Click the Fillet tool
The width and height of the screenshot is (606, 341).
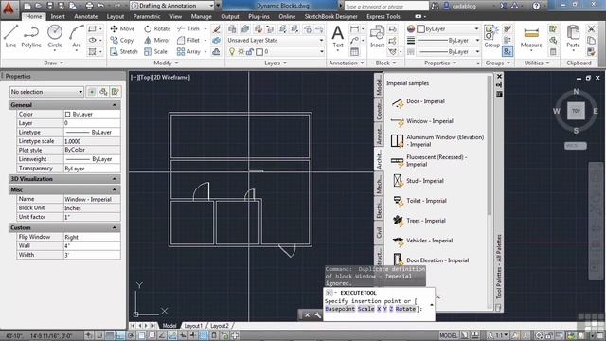click(x=188, y=40)
